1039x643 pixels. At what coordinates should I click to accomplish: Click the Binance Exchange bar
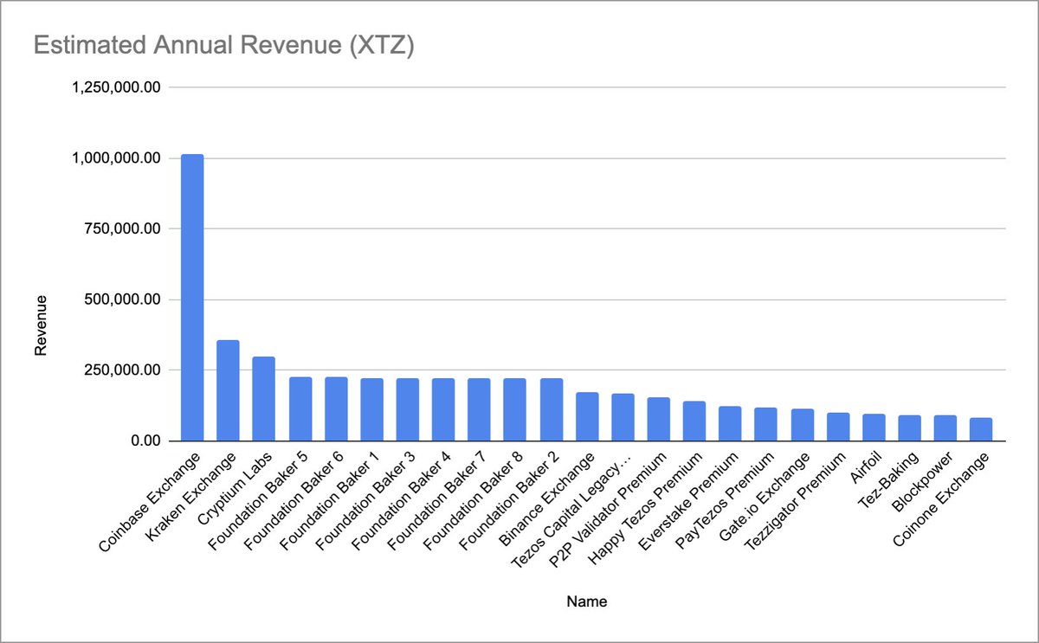[587, 417]
